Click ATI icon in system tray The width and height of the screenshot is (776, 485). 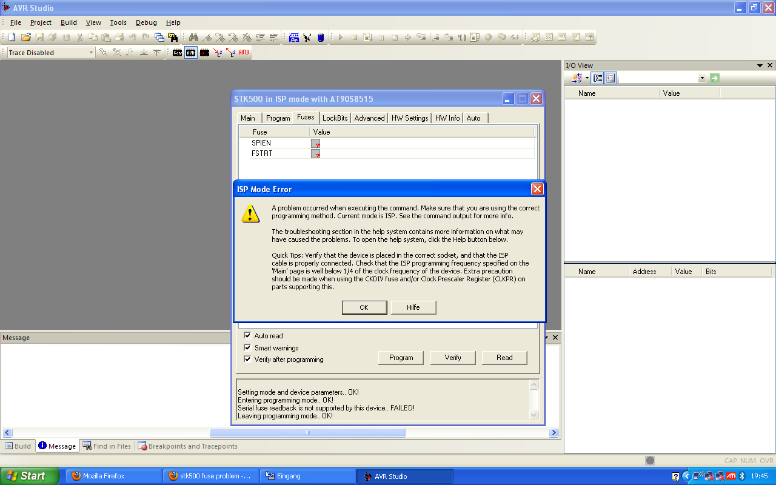coord(731,477)
